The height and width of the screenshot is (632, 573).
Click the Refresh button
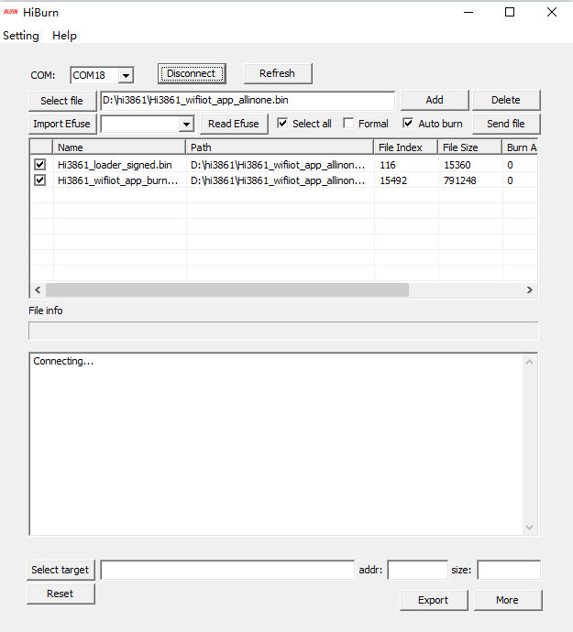277,73
